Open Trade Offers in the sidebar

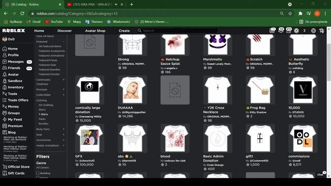pos(15,100)
